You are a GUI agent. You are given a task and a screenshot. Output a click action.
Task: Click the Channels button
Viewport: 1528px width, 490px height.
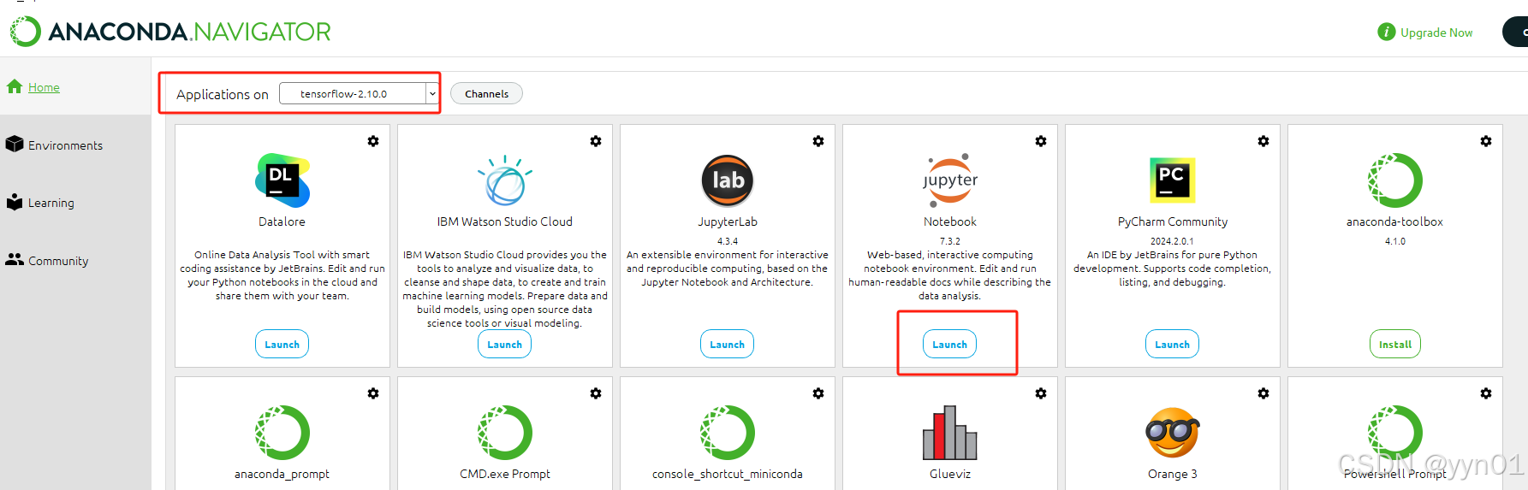tap(486, 93)
